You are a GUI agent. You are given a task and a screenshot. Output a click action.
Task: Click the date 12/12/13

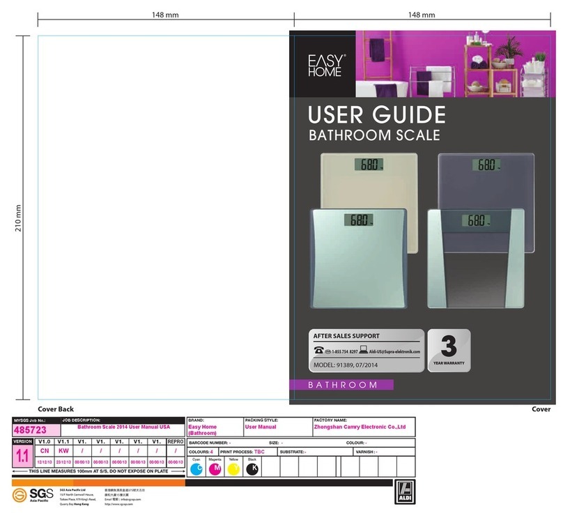[45, 462]
